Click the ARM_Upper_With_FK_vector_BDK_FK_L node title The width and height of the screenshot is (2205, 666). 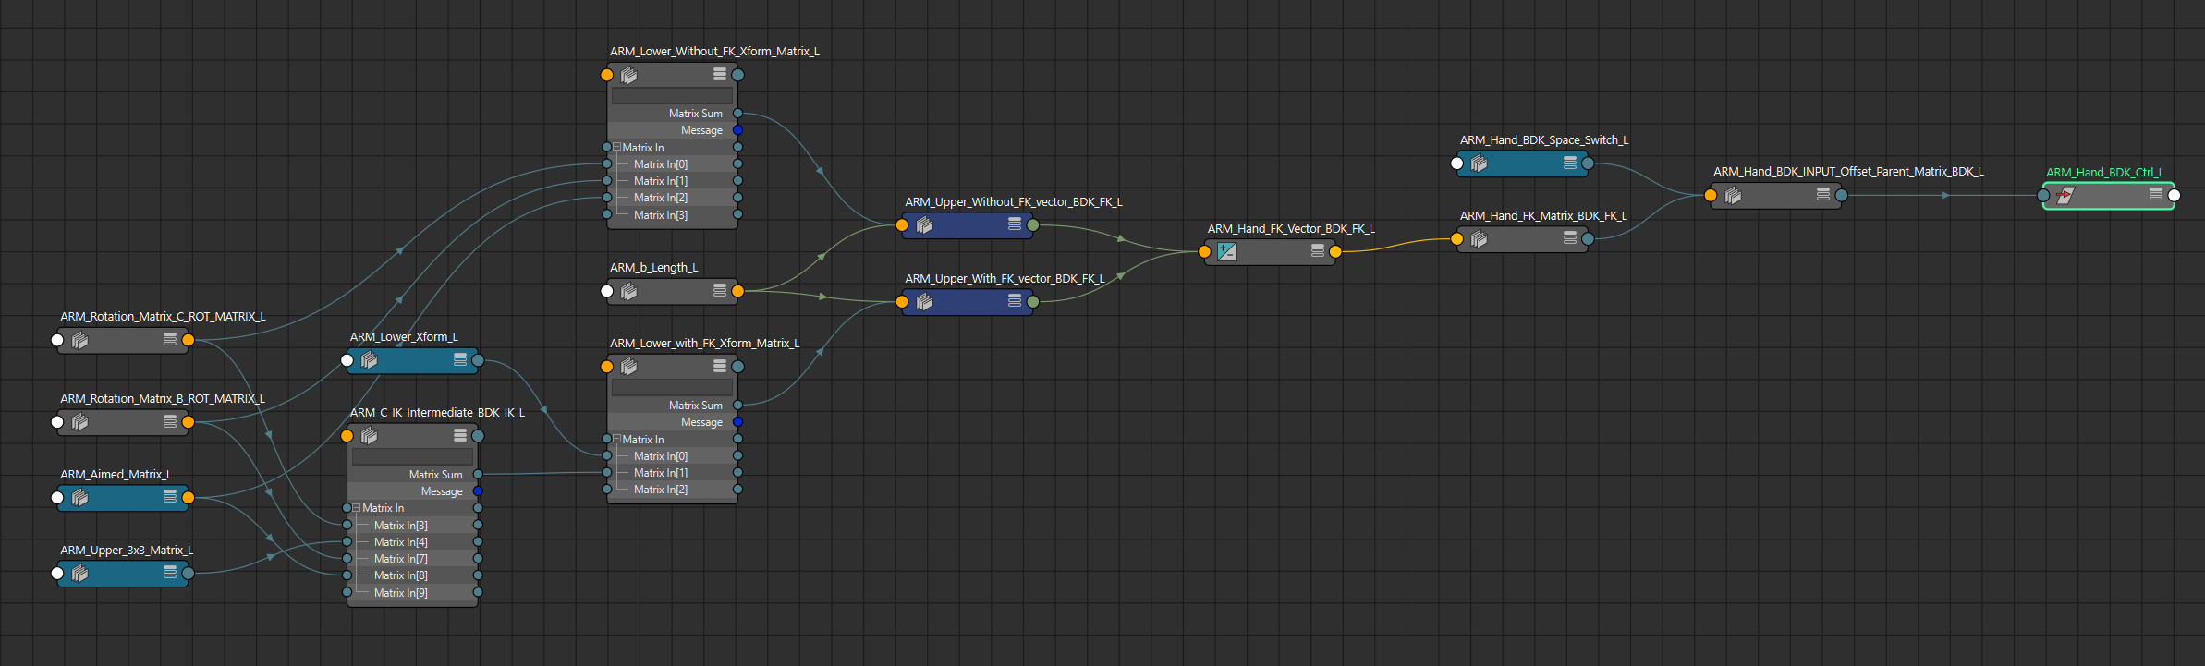[x=1005, y=279]
